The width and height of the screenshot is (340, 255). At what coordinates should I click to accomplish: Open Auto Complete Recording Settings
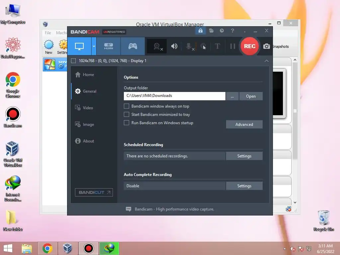tap(244, 186)
